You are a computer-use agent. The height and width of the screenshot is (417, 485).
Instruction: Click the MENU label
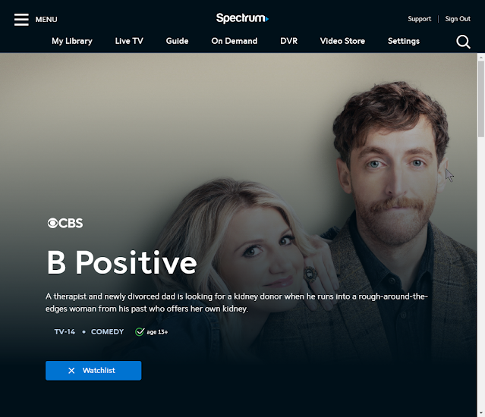coord(46,20)
